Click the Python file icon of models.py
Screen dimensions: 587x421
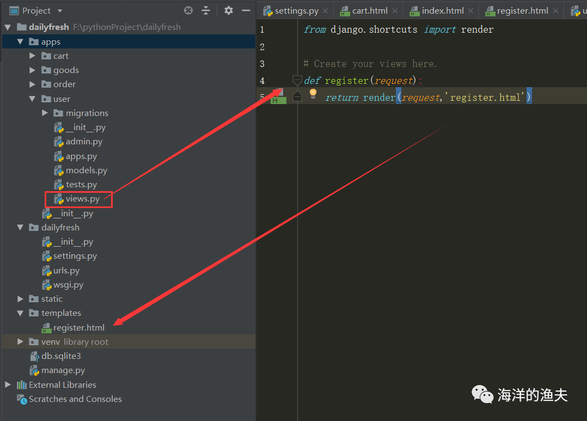tap(59, 171)
